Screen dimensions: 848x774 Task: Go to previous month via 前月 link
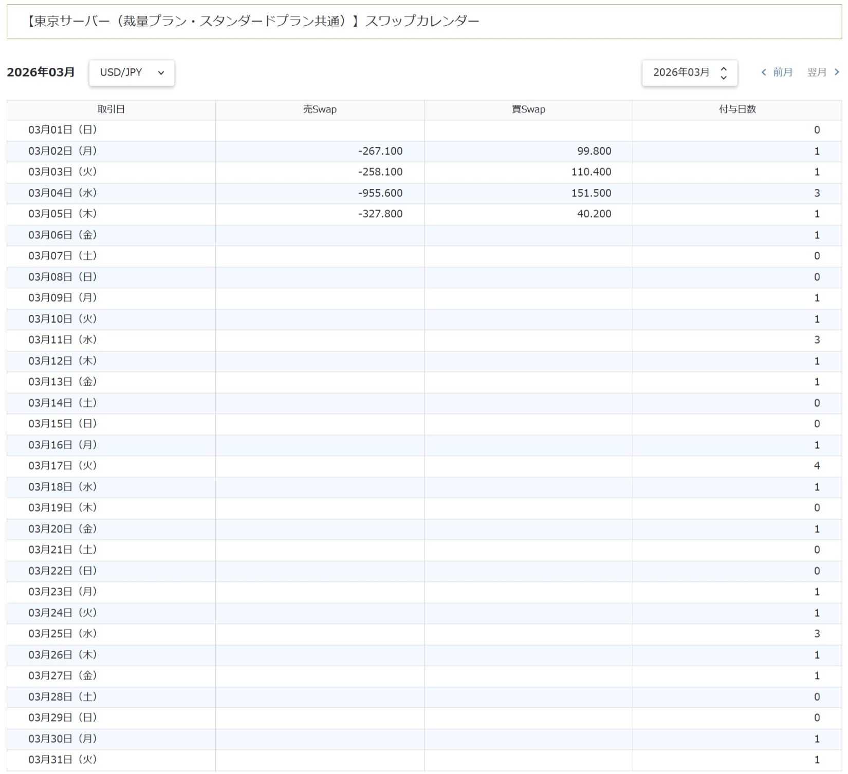(782, 72)
